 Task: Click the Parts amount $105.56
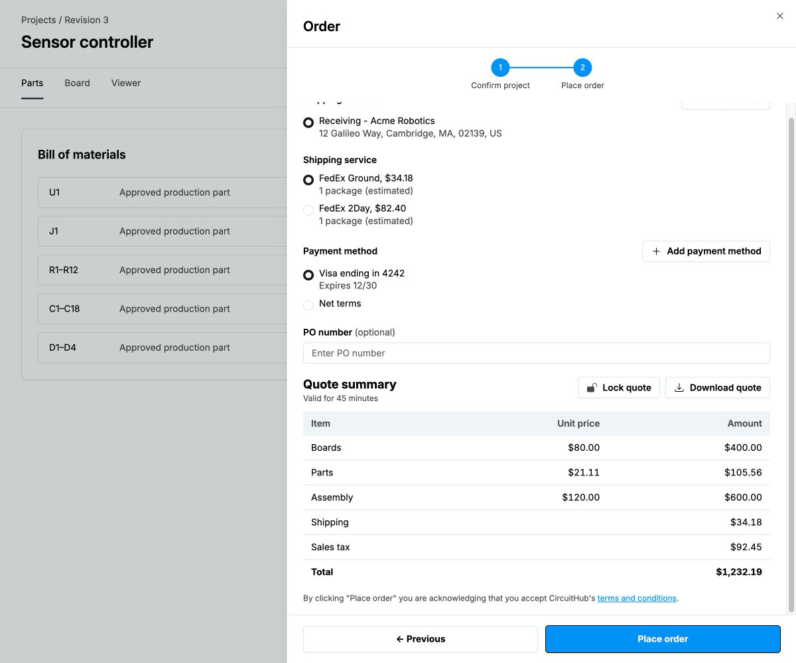pyautogui.click(x=743, y=473)
